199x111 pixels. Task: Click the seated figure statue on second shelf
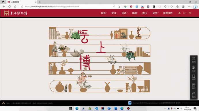click(55, 49)
